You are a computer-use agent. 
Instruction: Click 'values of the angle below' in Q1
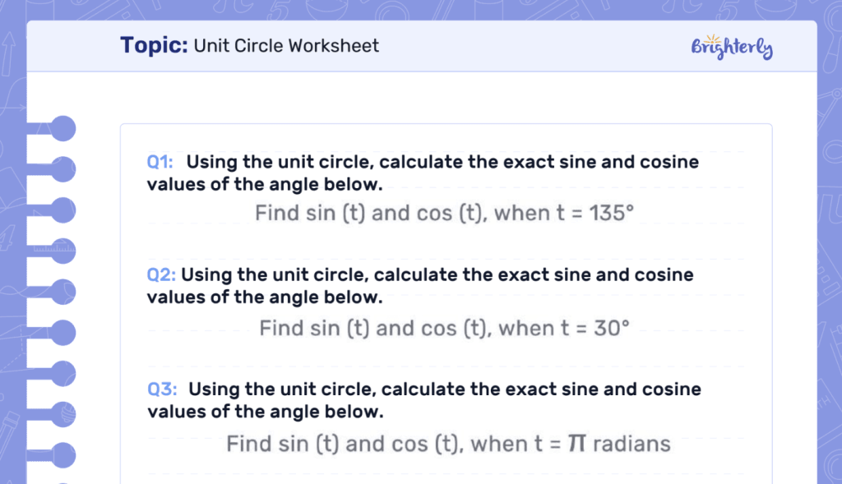point(265,184)
